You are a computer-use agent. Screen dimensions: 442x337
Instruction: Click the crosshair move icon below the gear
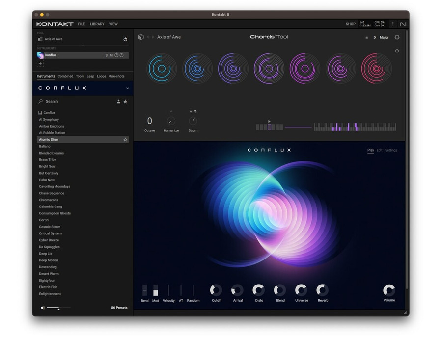point(397,51)
